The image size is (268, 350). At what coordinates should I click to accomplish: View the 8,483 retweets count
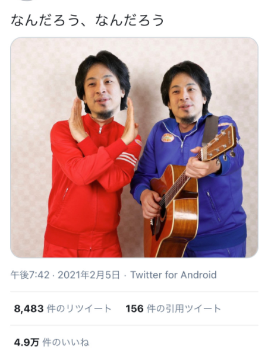point(29,308)
